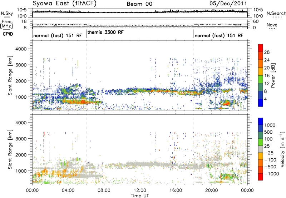
Task: Click the velocity panel 'Slant Range [km]' axis title
Action: (x=10, y=149)
